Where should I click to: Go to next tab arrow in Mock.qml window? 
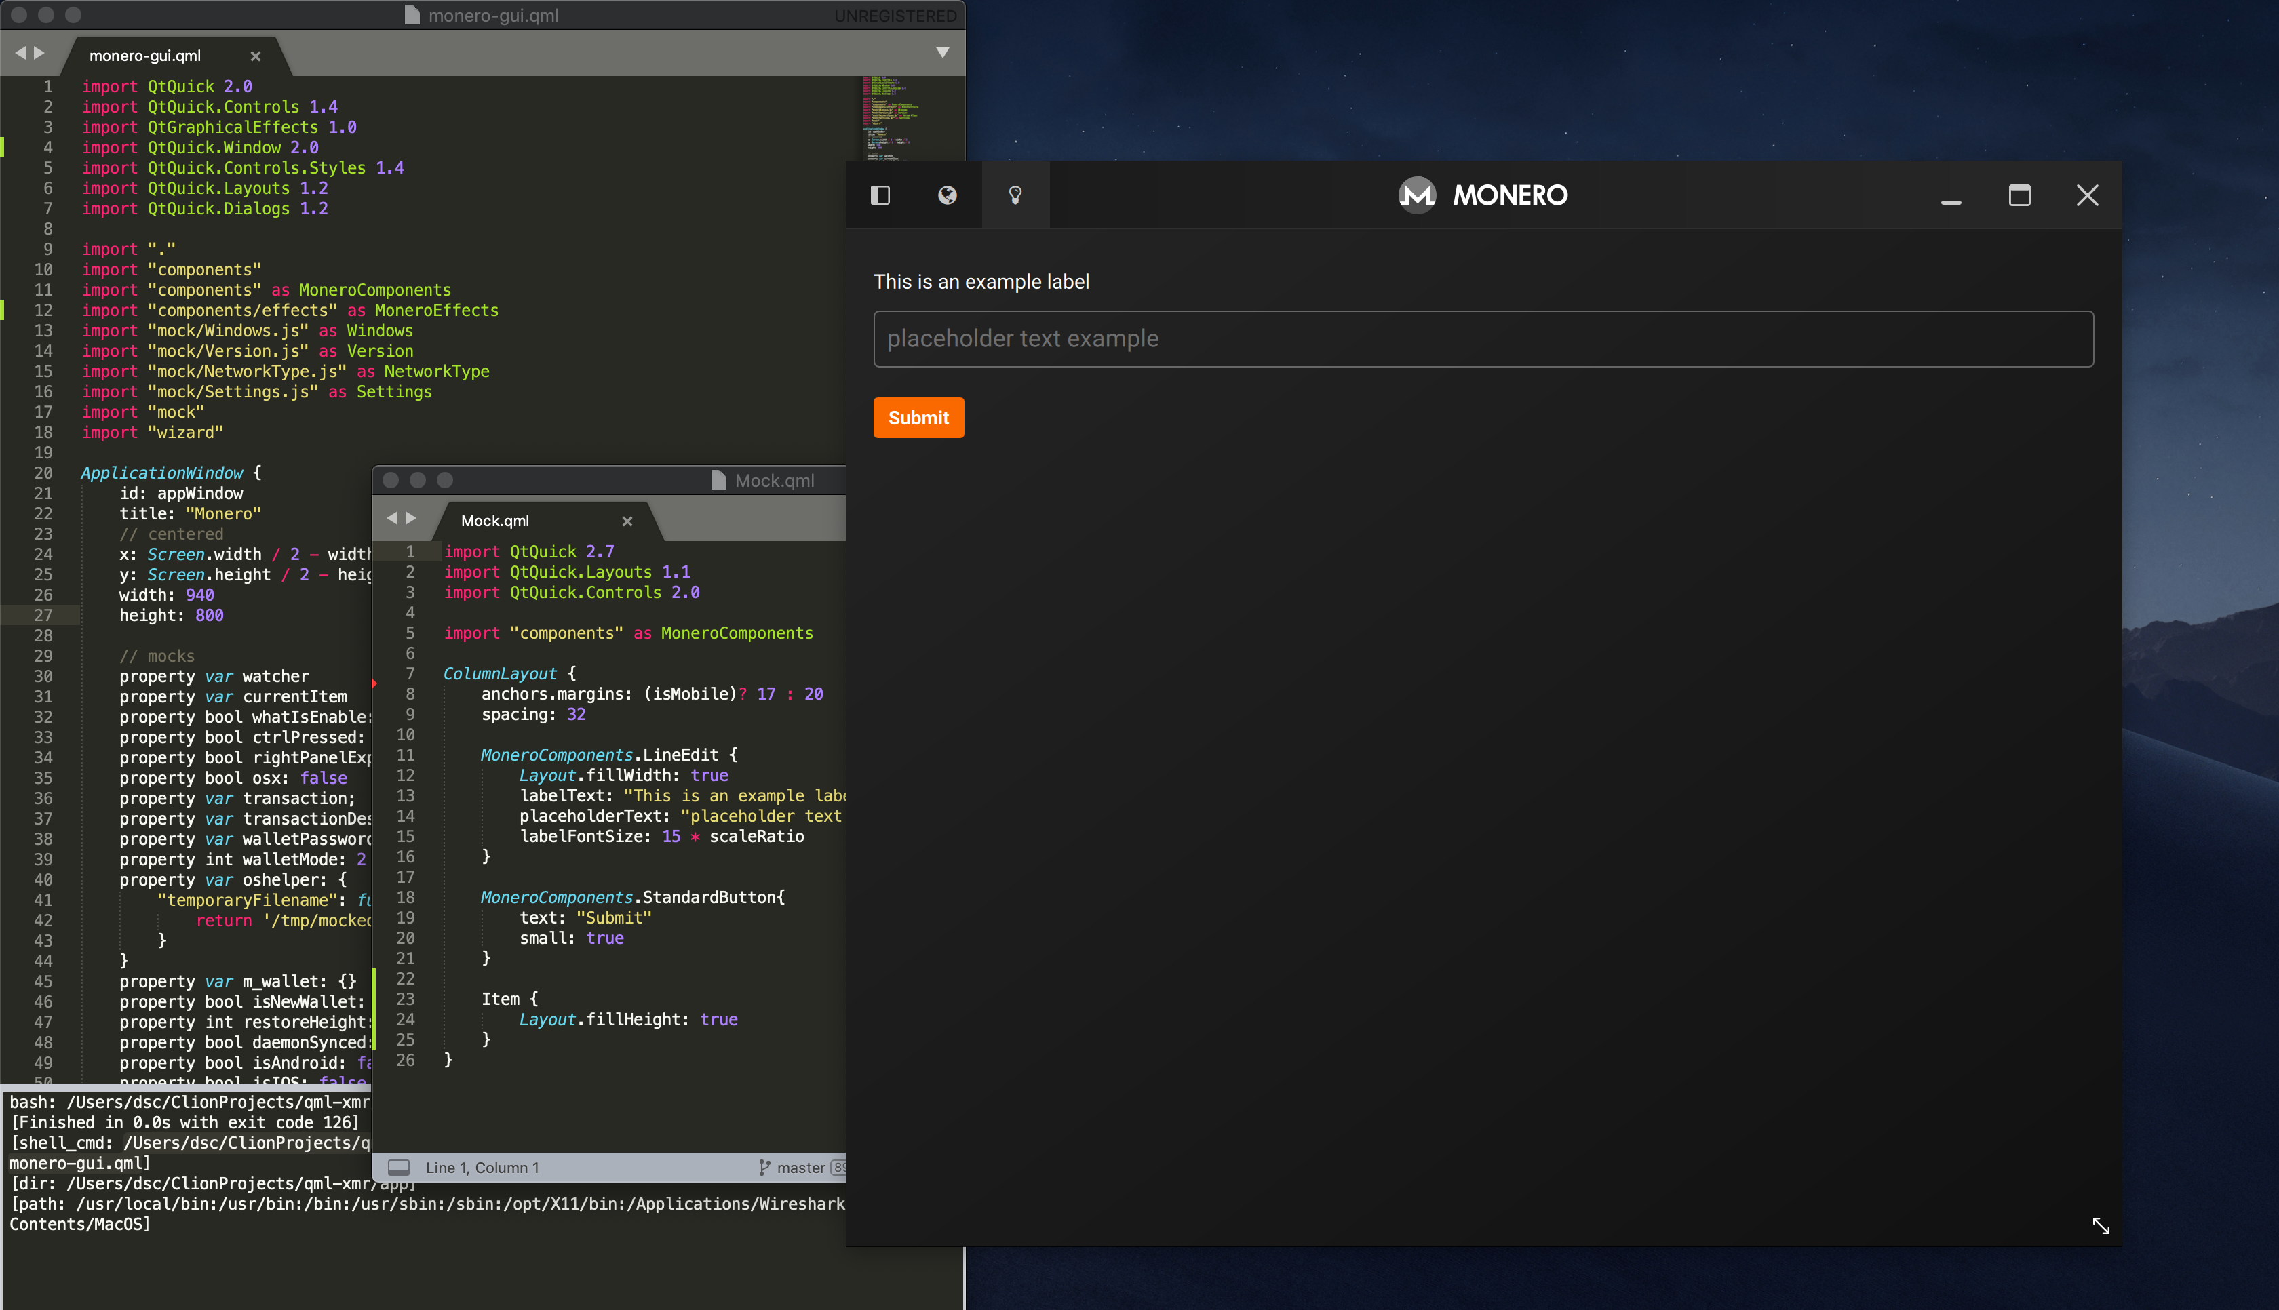[x=410, y=518]
